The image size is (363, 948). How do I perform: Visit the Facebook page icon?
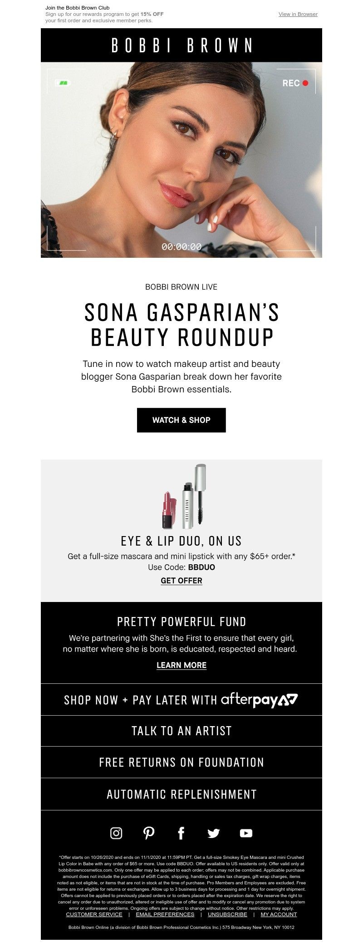[x=181, y=833]
